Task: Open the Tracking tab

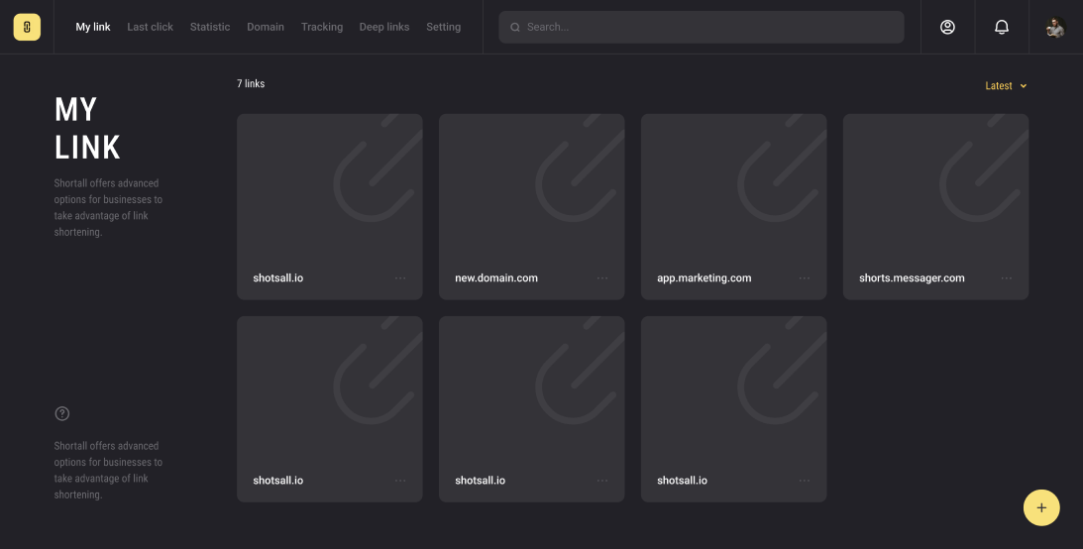Action: 322,27
